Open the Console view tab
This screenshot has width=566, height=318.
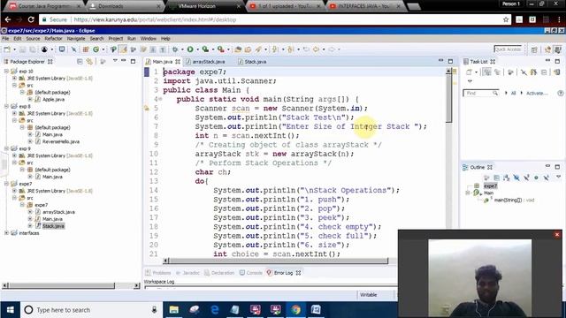click(x=251, y=273)
